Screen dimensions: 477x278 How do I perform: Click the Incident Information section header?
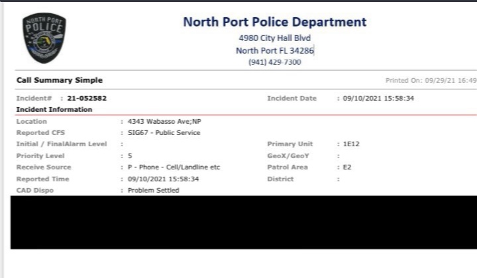tap(54, 109)
